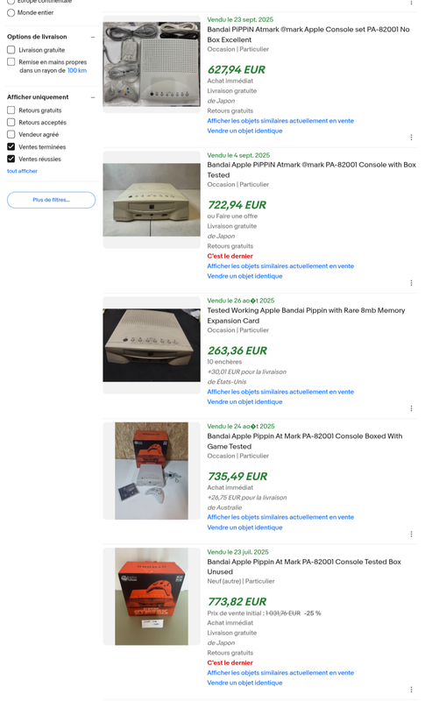
Task: Check the Vendeur agréé checkbox
Action: coord(11,134)
